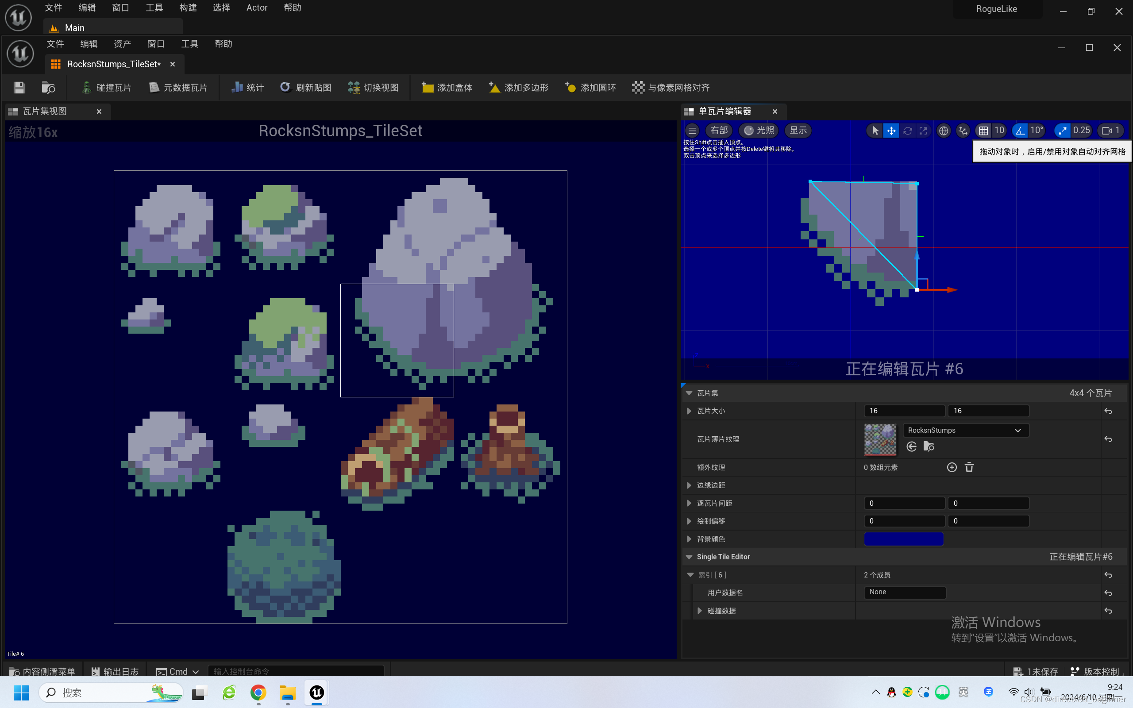The width and height of the screenshot is (1133, 708).
Task: Switch to the 瓦片集视图 tab
Action: tap(45, 112)
